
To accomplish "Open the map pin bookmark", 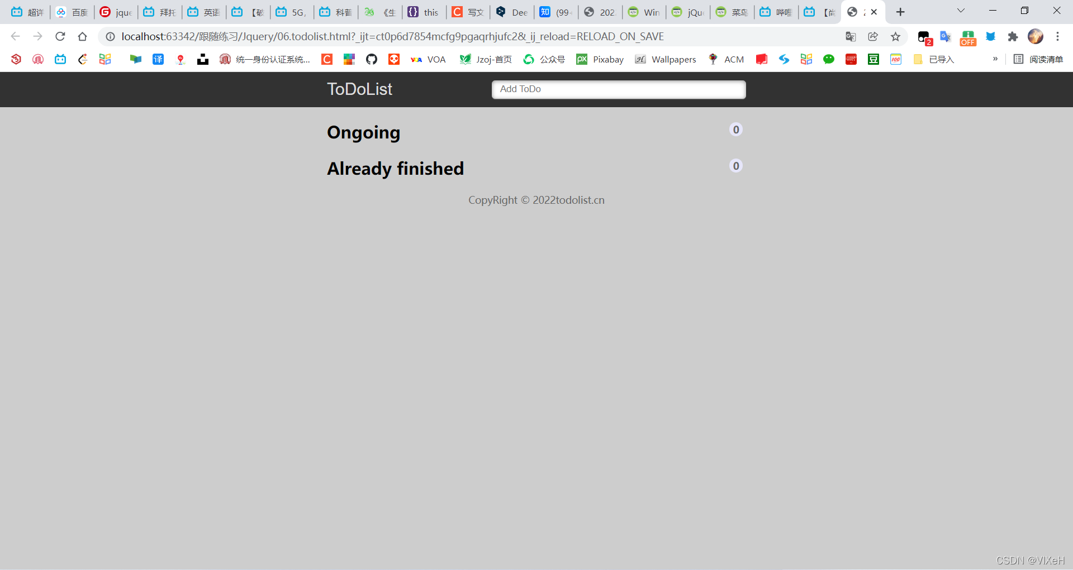I will 181,59.
